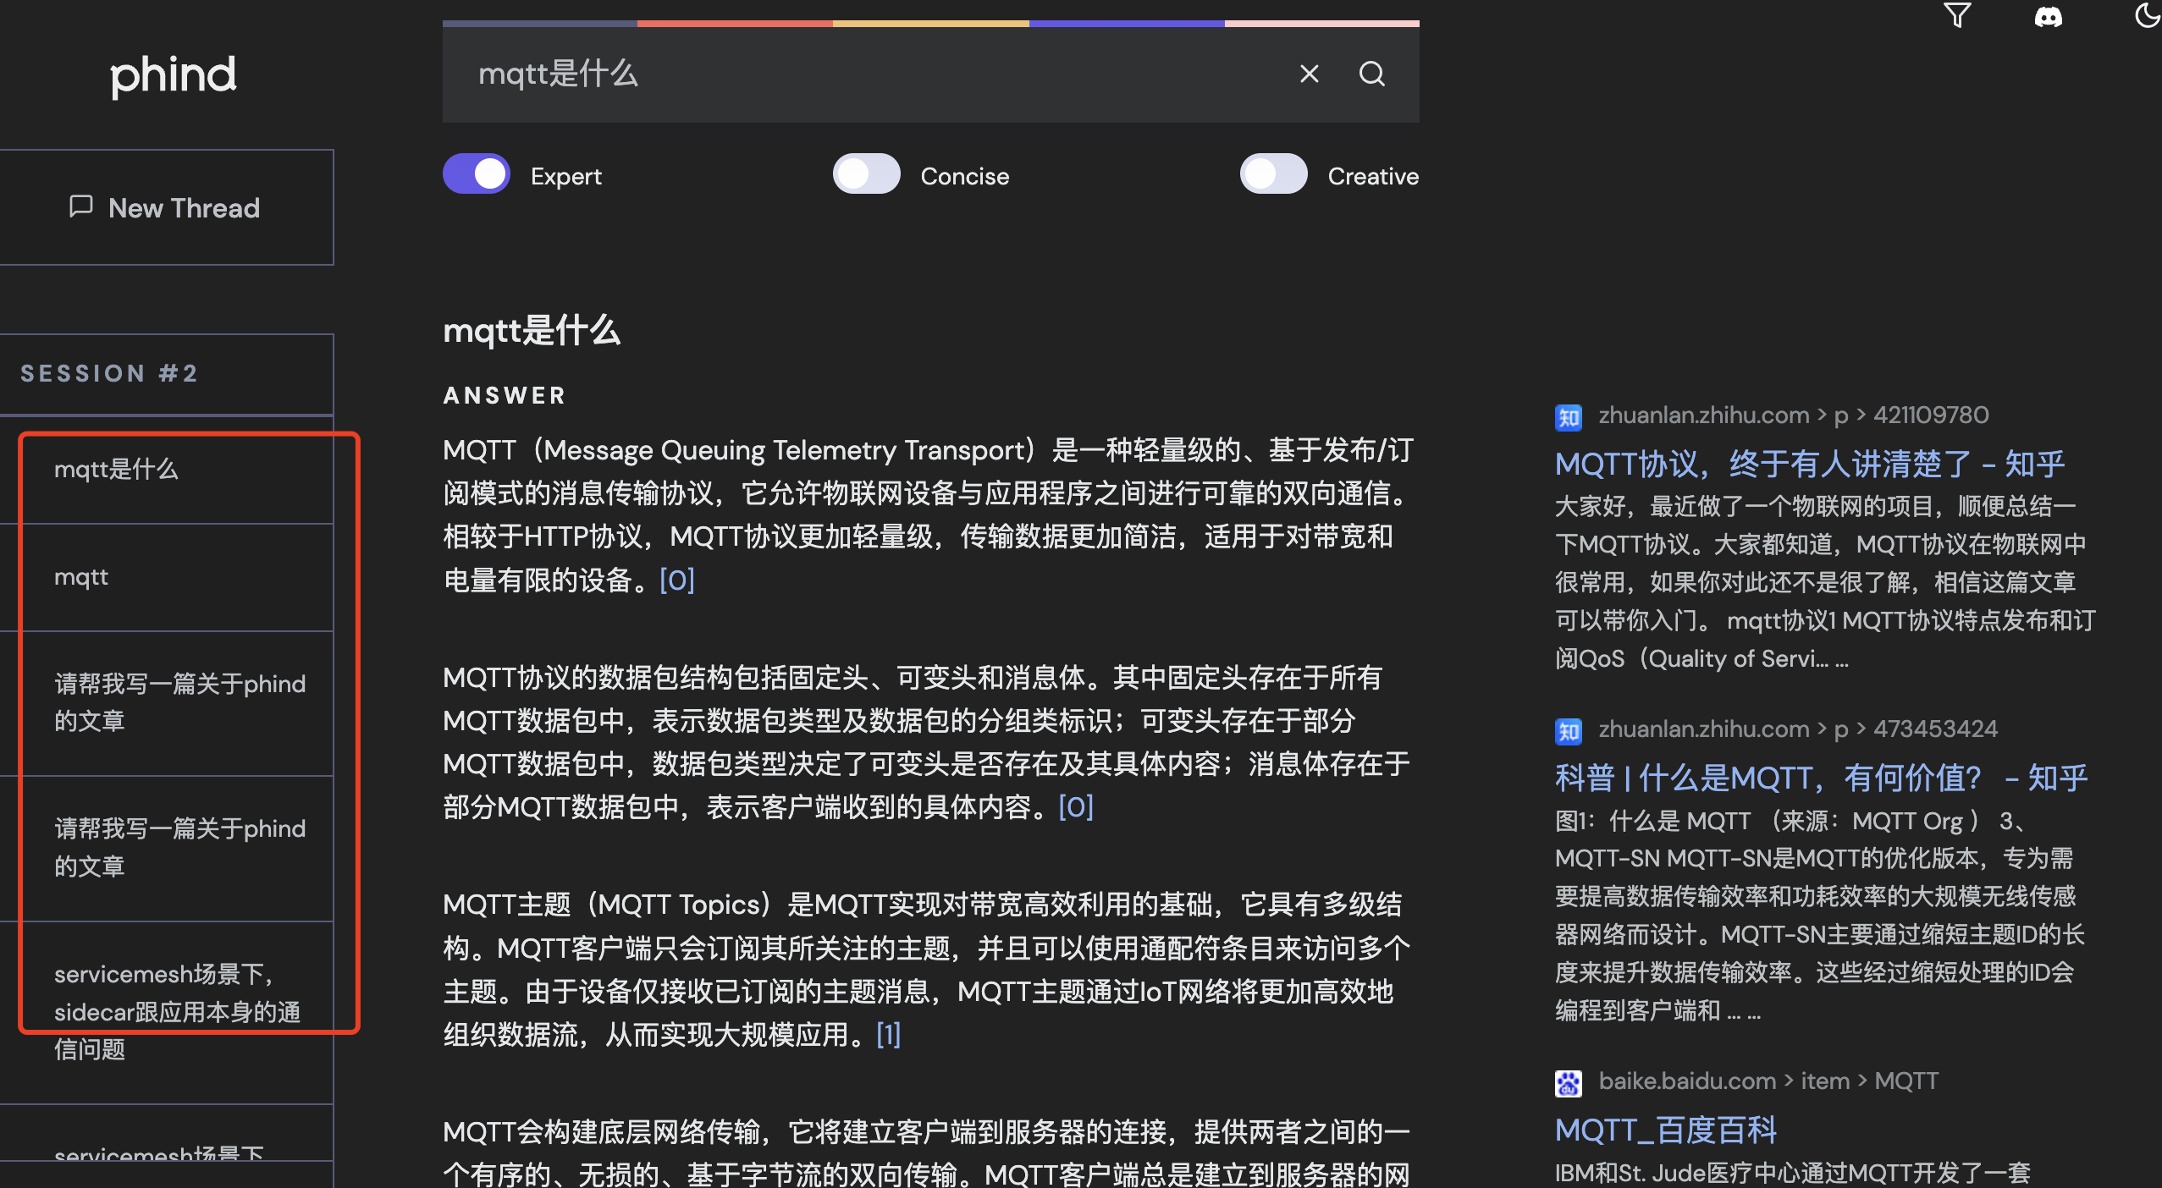Image resolution: width=2162 pixels, height=1188 pixels.
Task: Open citation [0] after first paragraph
Action: [677, 580]
